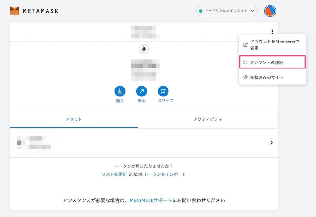Open the イーサリアムメインネット network dropdown
Image resolution: width=316 pixels, height=217 pixels.
click(x=227, y=11)
